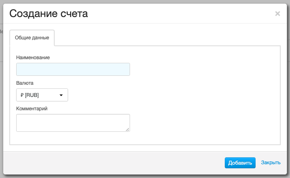
Task: Click the ruble symbol in the currency selector
Action: pos(22,95)
